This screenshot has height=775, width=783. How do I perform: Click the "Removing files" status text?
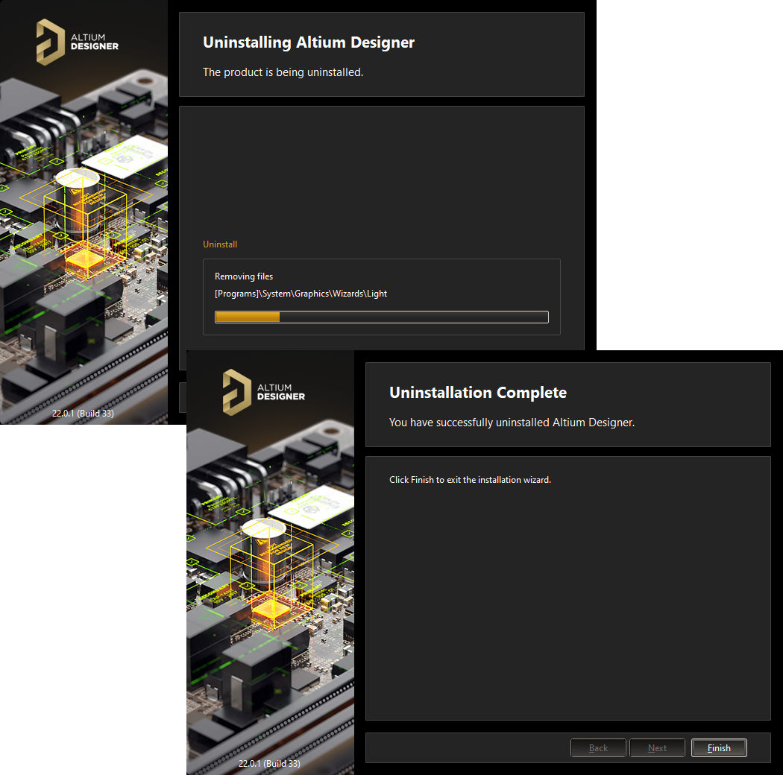point(244,276)
